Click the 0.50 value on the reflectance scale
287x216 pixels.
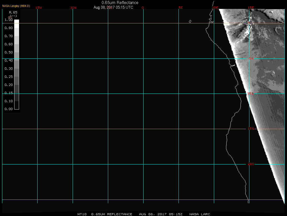pyautogui.click(x=9, y=52)
